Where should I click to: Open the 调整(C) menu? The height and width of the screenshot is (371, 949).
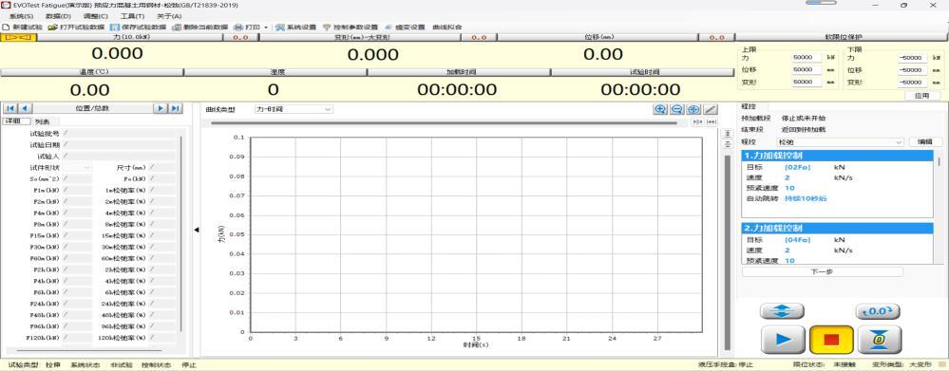(95, 16)
